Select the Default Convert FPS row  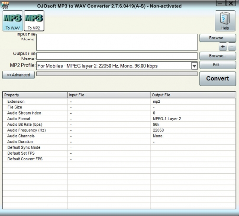[119, 159]
